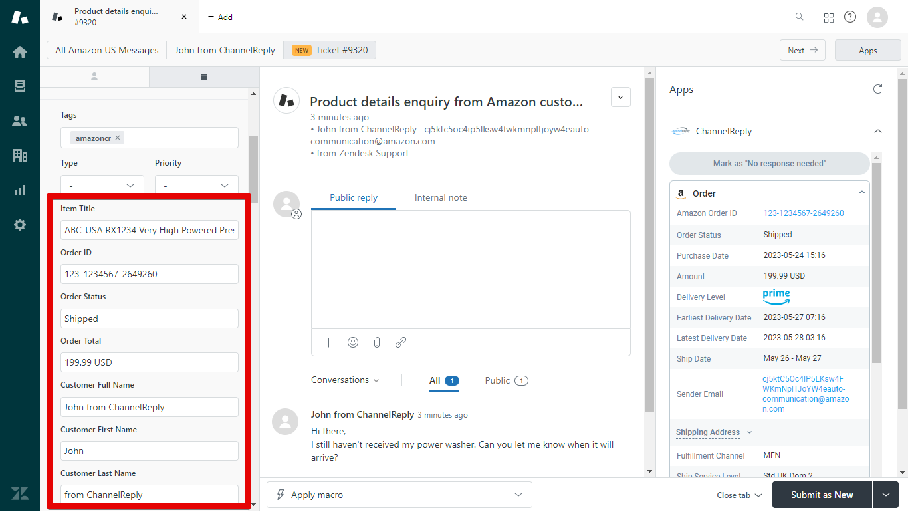
Task: Open Amazon Order ID 123-1234567-2649260 link
Action: (x=804, y=213)
